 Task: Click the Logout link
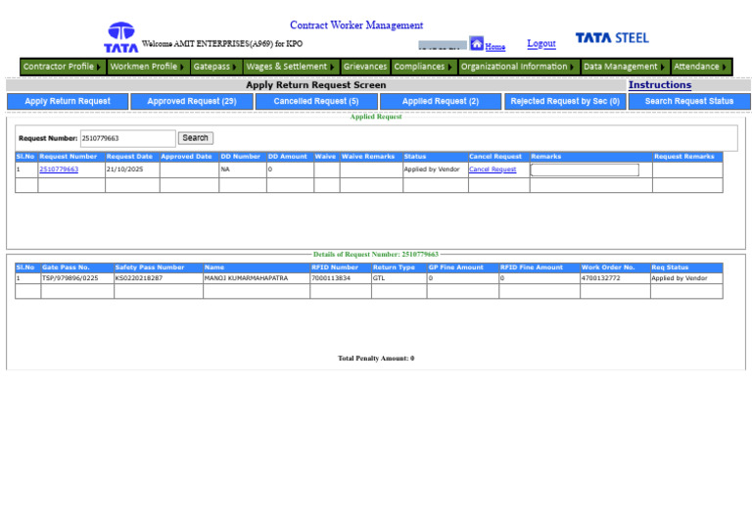[x=541, y=44]
